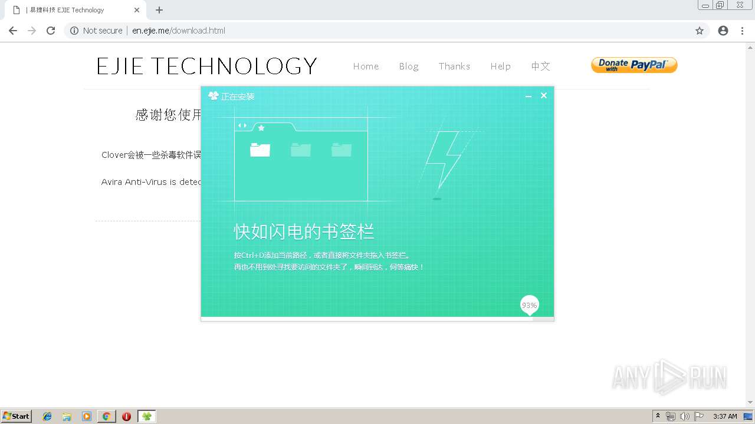
Task: Click the first folder icon in illustration
Action: pos(260,150)
